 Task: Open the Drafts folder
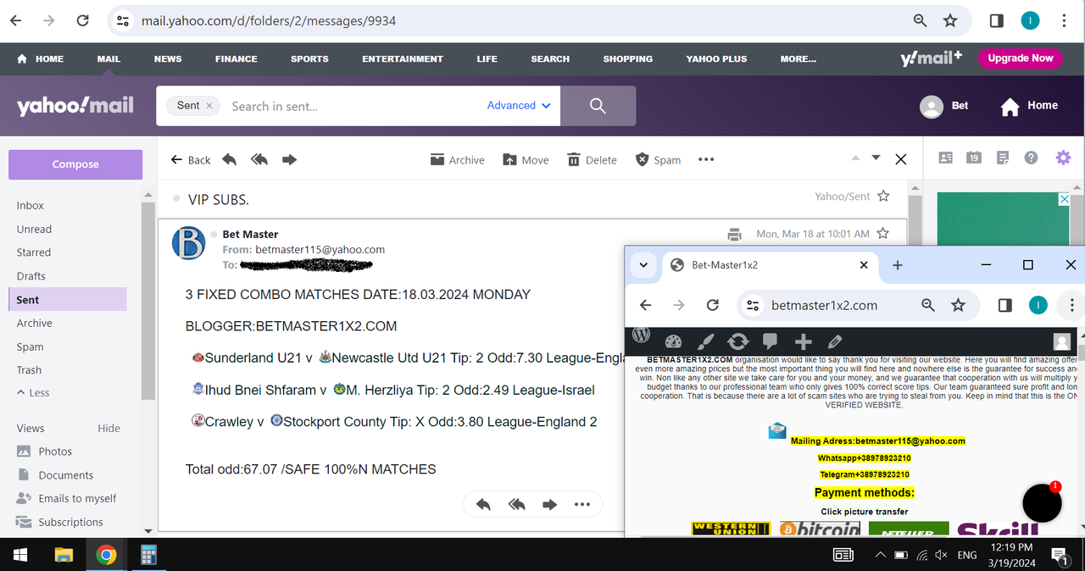click(x=31, y=276)
